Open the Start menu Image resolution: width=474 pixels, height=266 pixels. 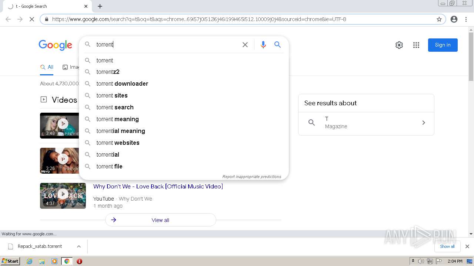click(x=10, y=261)
